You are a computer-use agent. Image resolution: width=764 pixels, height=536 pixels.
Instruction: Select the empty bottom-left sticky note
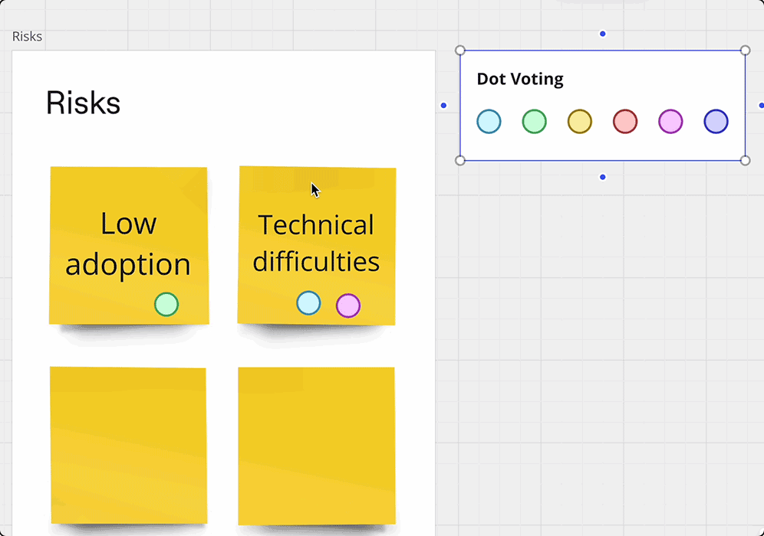(128, 445)
